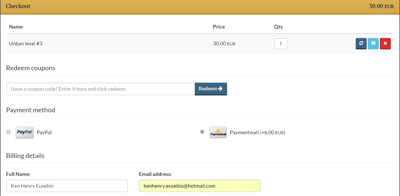Click the Name column header
This screenshot has height=196, width=400.
(x=16, y=27)
